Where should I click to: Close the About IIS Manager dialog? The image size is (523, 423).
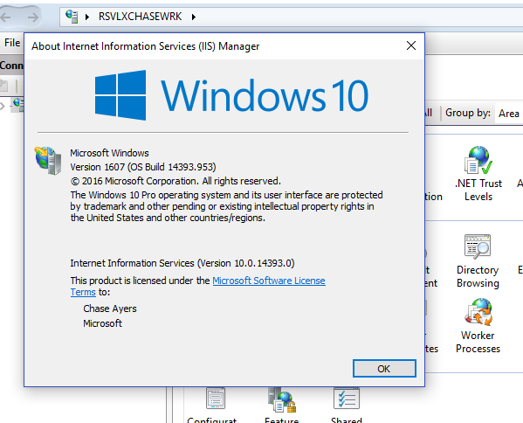tap(411, 45)
